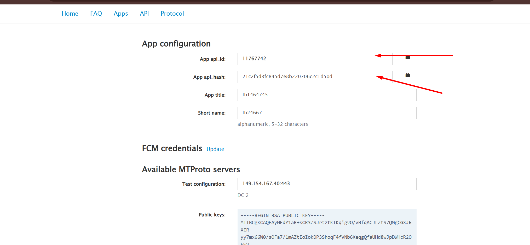Click into the App api_hash field
This screenshot has width=530, height=245.
click(x=306, y=77)
